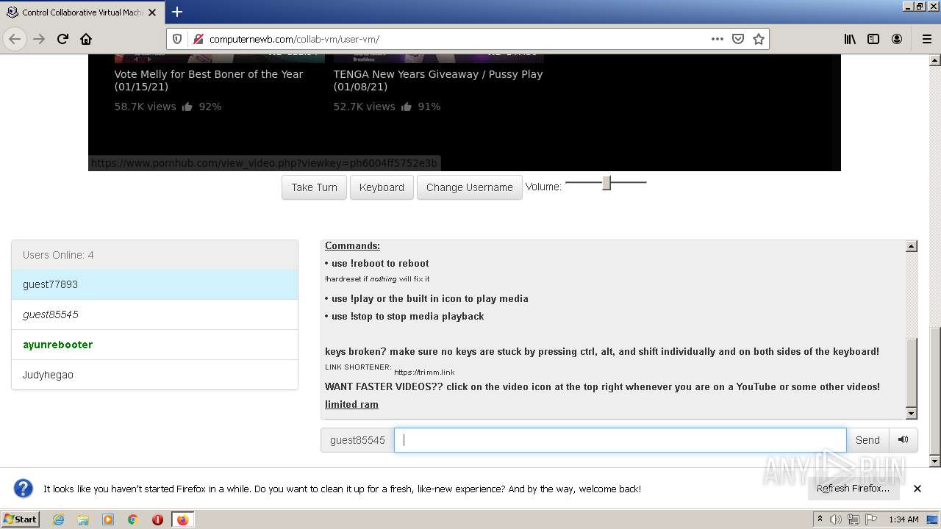
Task: Click the Users Online: 4 header
Action: (x=154, y=255)
